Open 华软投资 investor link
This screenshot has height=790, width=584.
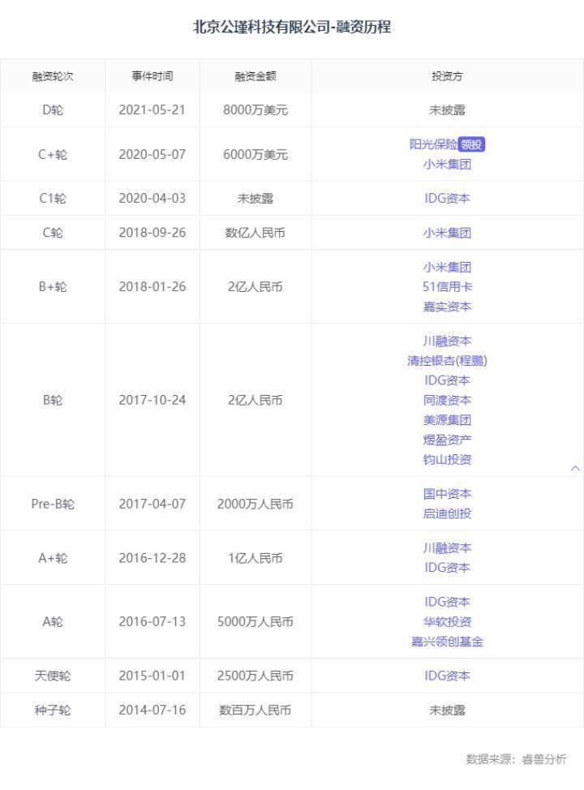447,622
